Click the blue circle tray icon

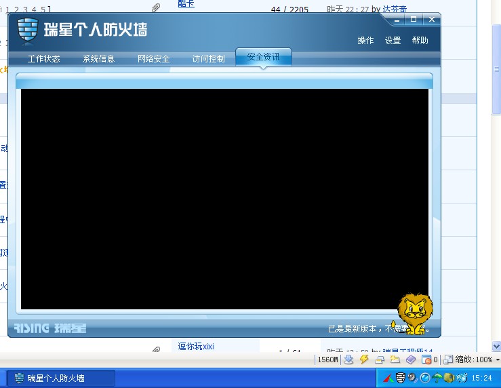coord(425,378)
